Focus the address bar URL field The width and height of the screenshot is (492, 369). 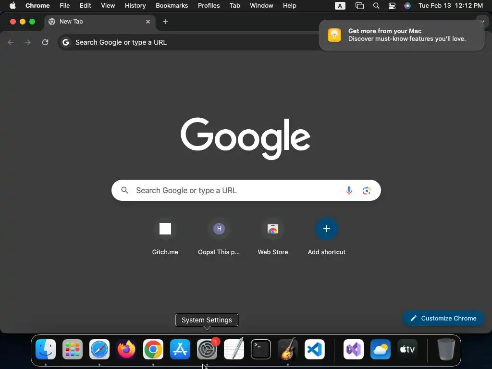pyautogui.click(x=188, y=42)
